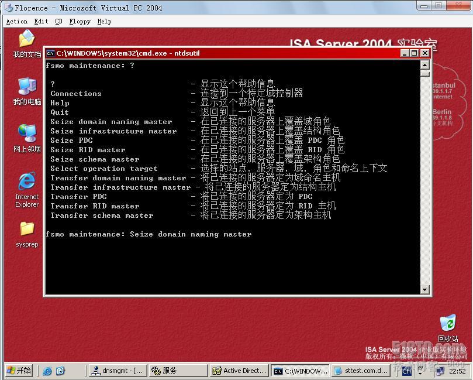The width and height of the screenshot is (473, 380).
Task: Switch to 服务 taskbar window
Action: tap(178, 371)
